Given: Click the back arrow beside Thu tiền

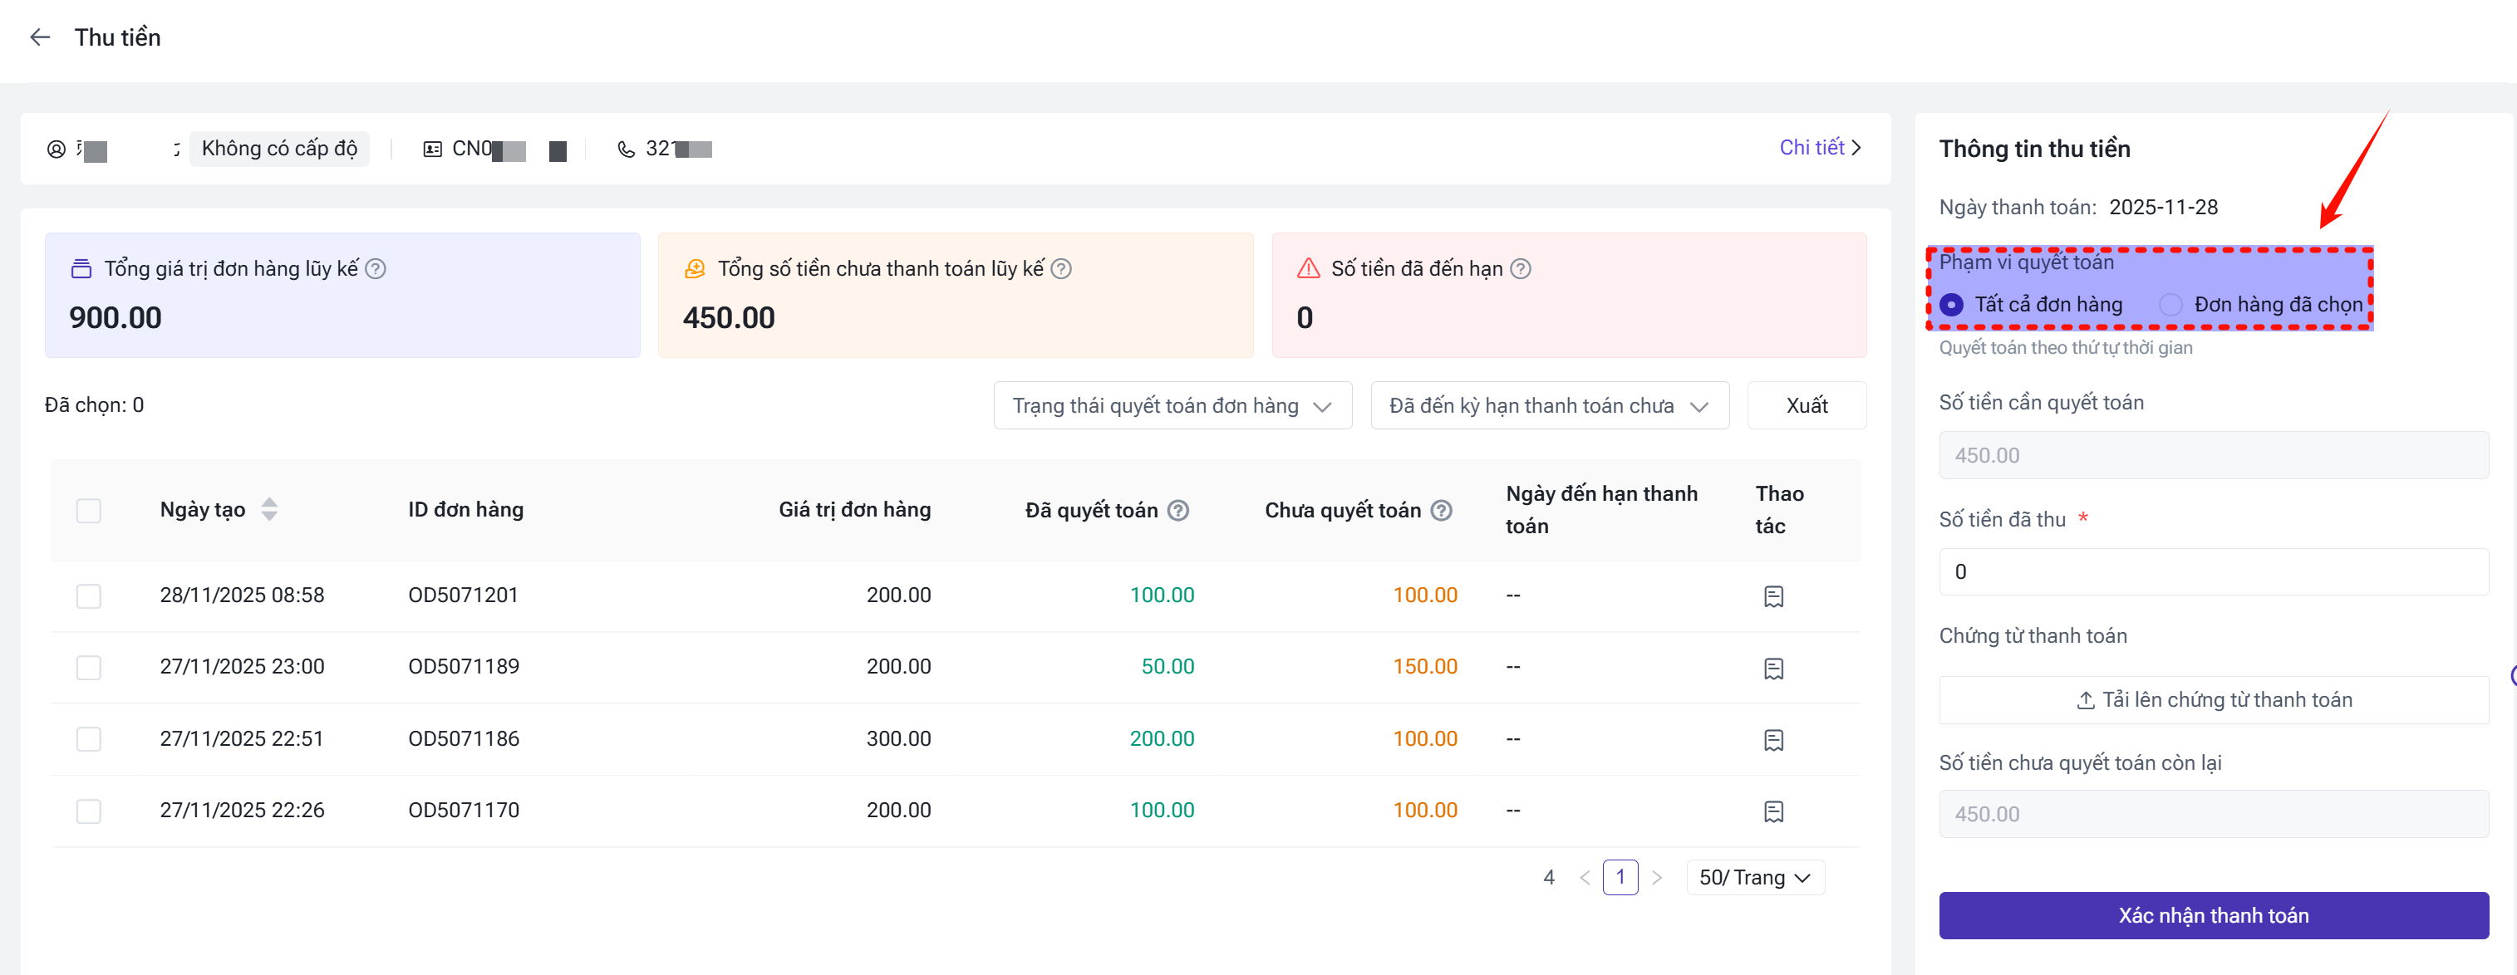Looking at the screenshot, I should pos(40,37).
